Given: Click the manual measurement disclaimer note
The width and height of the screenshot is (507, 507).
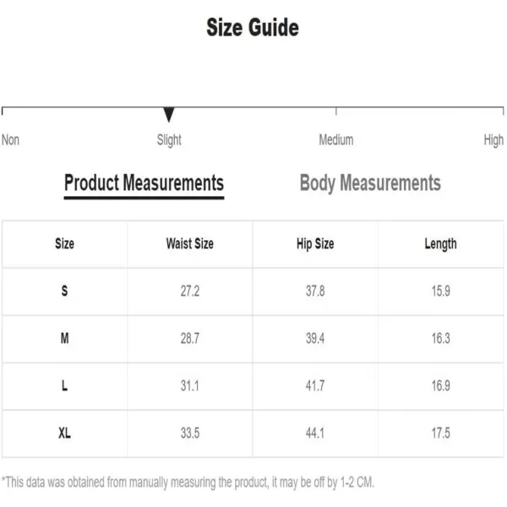Looking at the screenshot, I should point(188,482).
